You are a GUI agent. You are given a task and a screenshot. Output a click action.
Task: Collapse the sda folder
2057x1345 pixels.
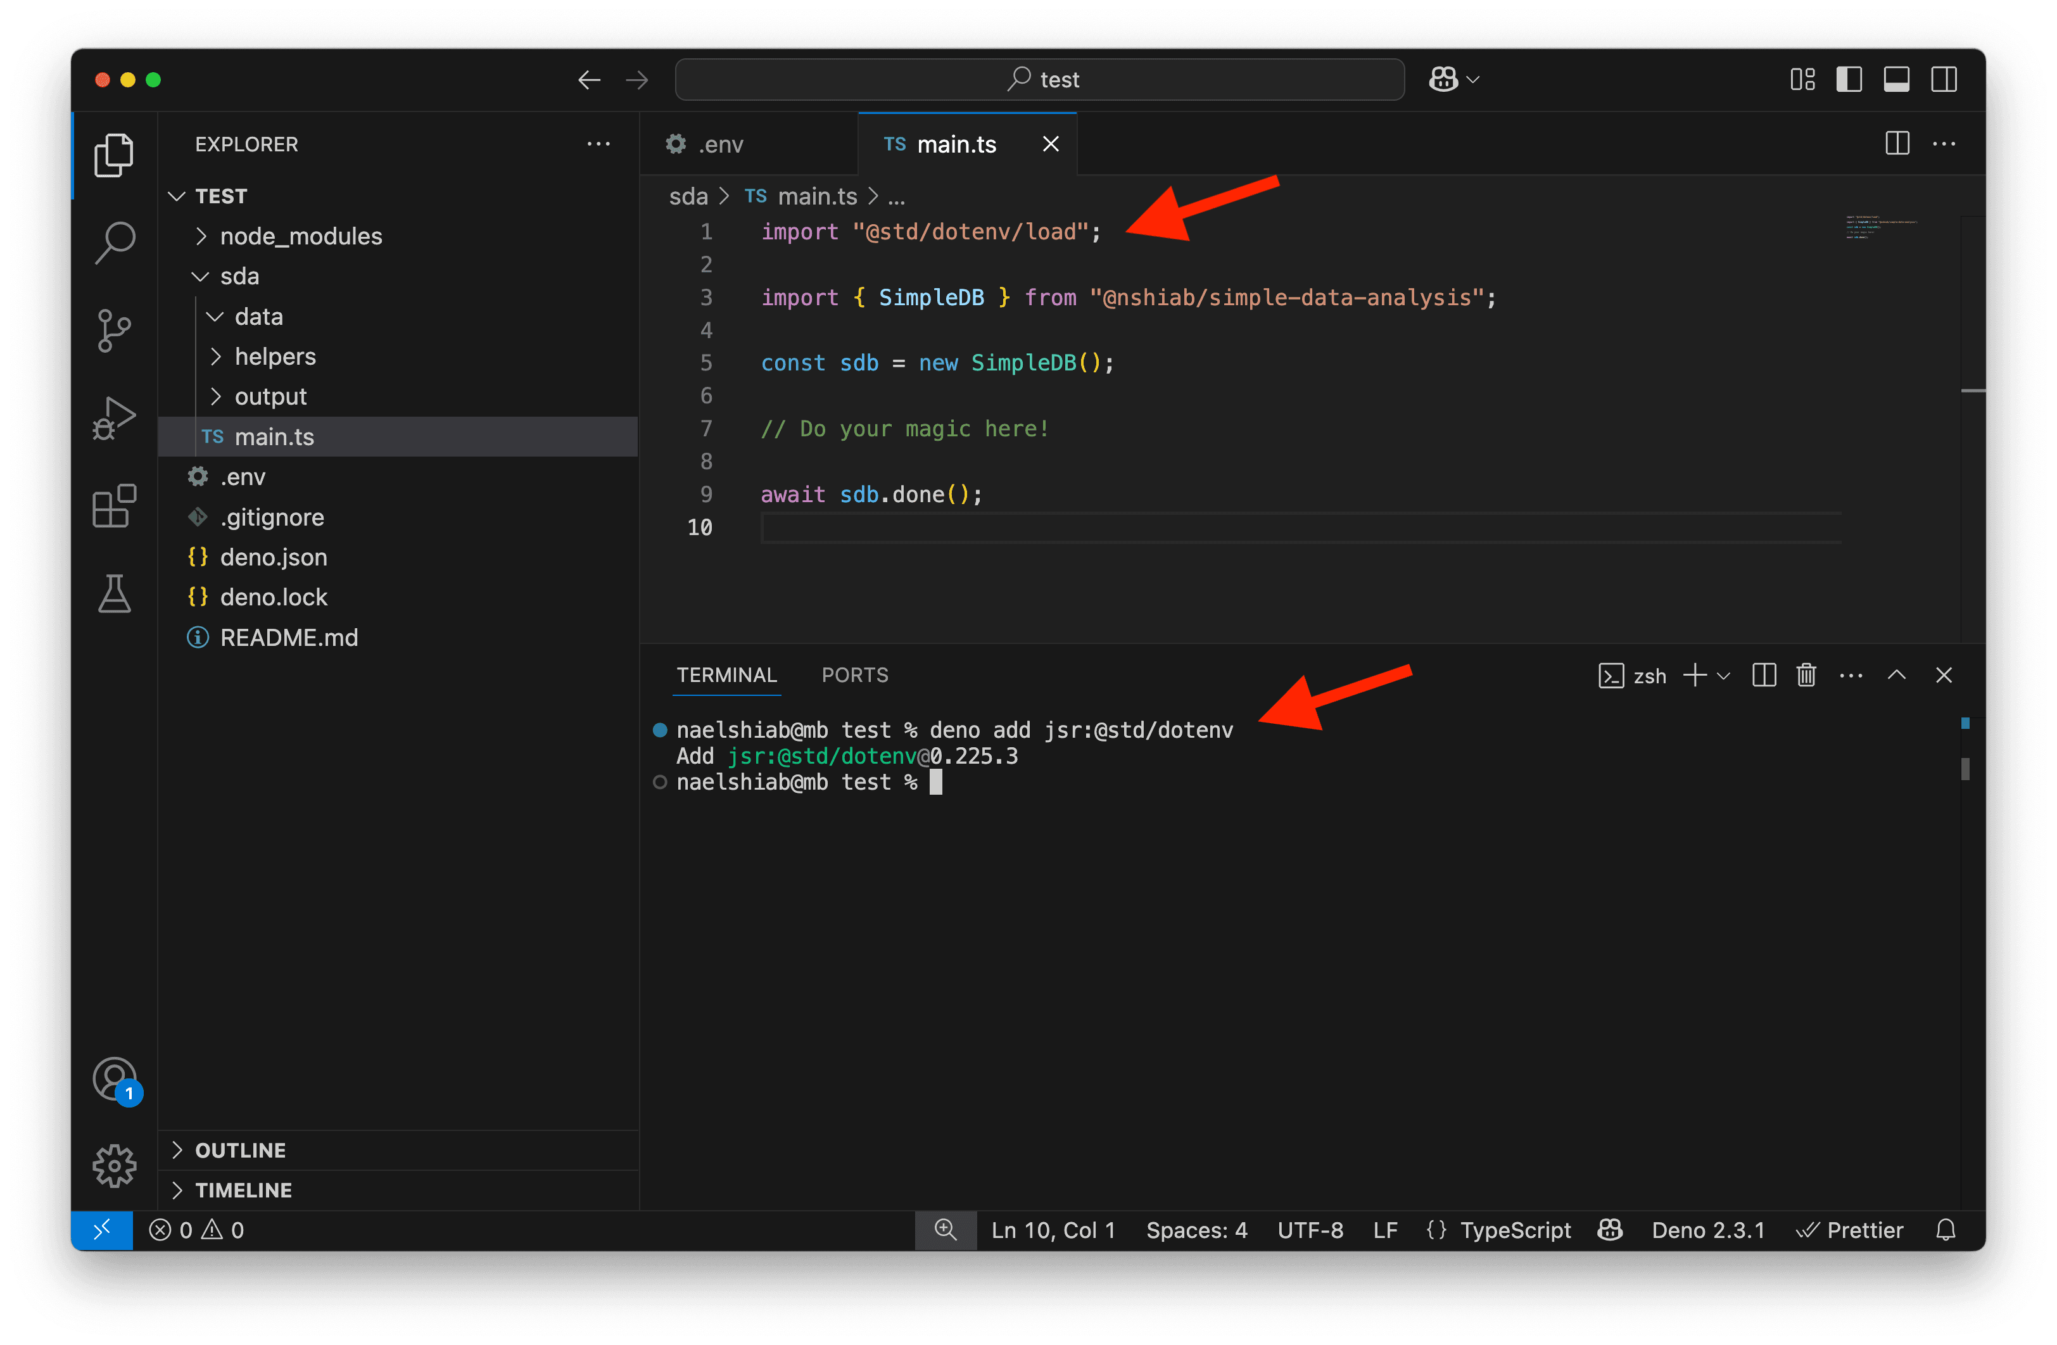[x=398, y=275]
